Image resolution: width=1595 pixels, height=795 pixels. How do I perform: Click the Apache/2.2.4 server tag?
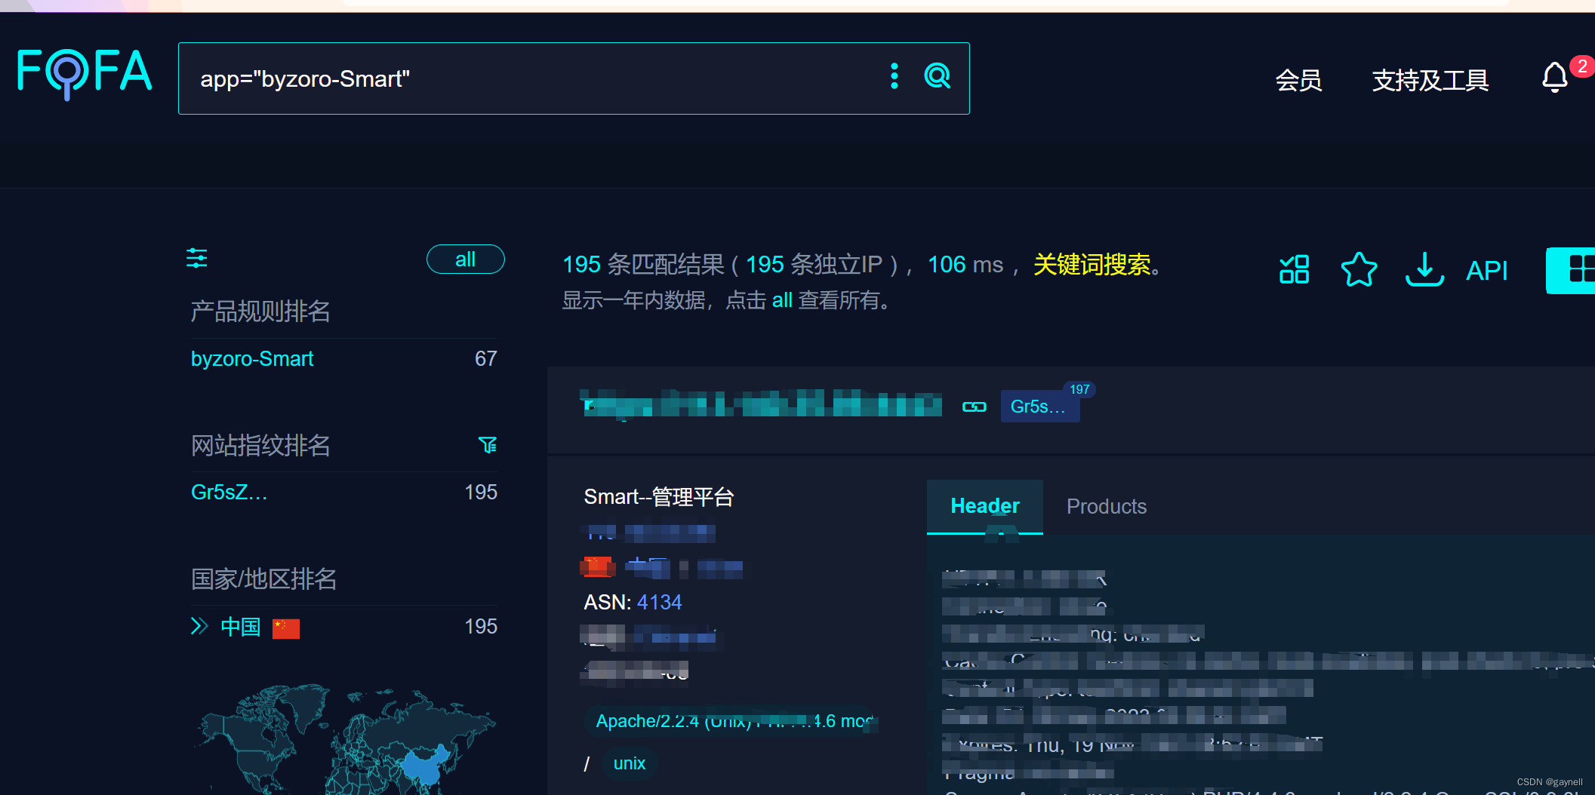[732, 721]
